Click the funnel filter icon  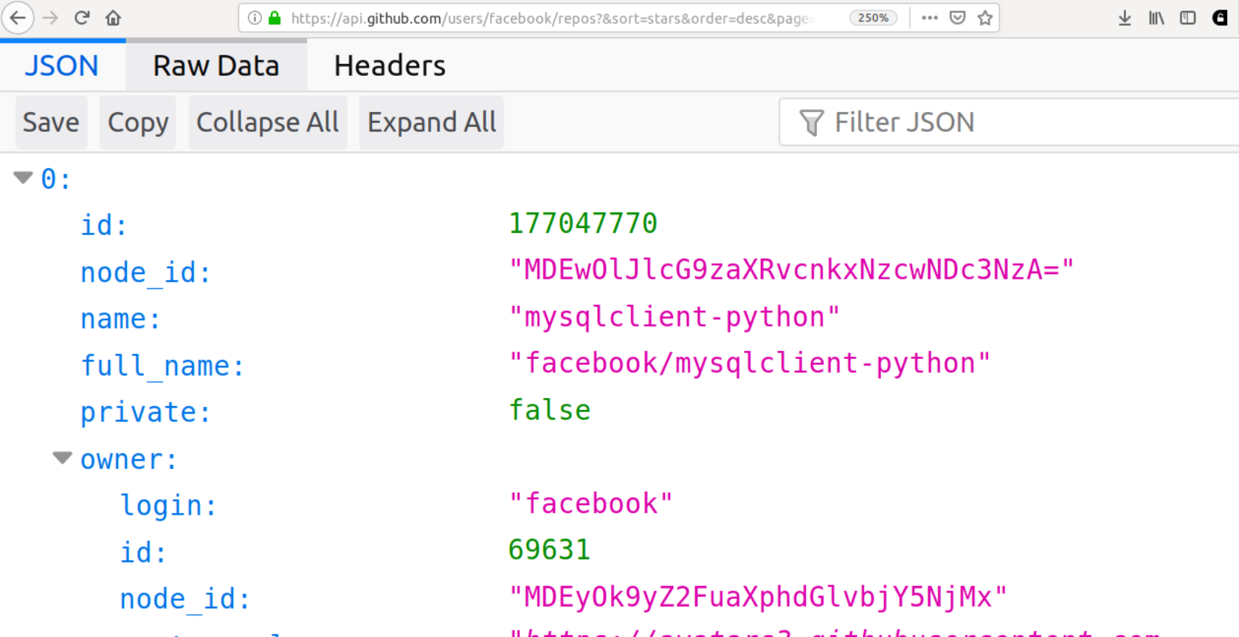tap(811, 122)
